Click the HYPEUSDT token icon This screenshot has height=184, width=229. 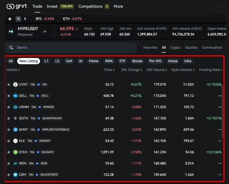point(11,32)
